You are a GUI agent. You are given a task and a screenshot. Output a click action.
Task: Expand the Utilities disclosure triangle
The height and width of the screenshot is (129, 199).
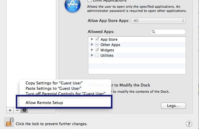pyautogui.click(x=92, y=55)
